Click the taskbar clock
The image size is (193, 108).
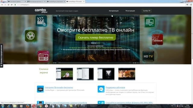click(188, 106)
